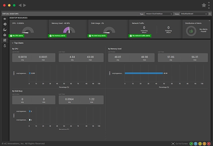Click the user label in By Memory chart
Viewport: 213px width, 146px height.
tap(117, 73)
